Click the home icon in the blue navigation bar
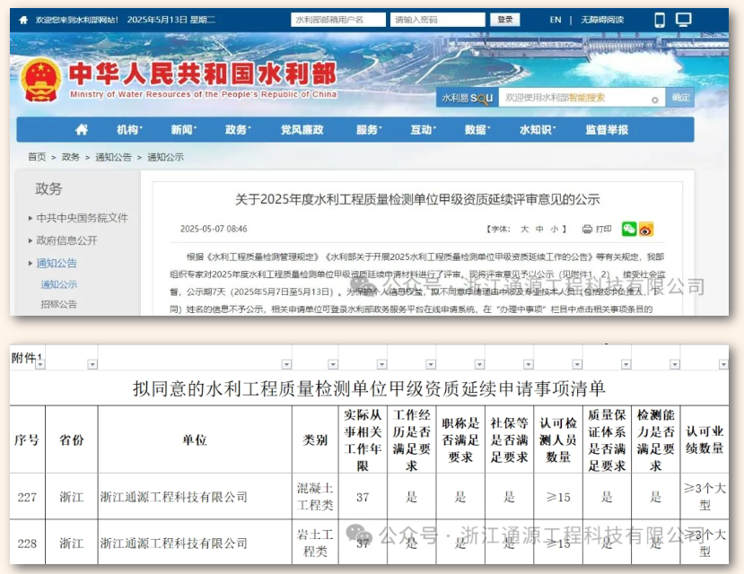This screenshot has height=574, width=744. (x=82, y=130)
